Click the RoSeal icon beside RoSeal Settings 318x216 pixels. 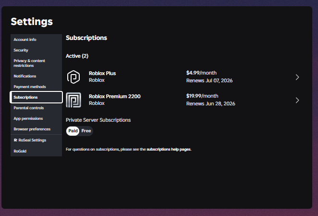point(15,140)
